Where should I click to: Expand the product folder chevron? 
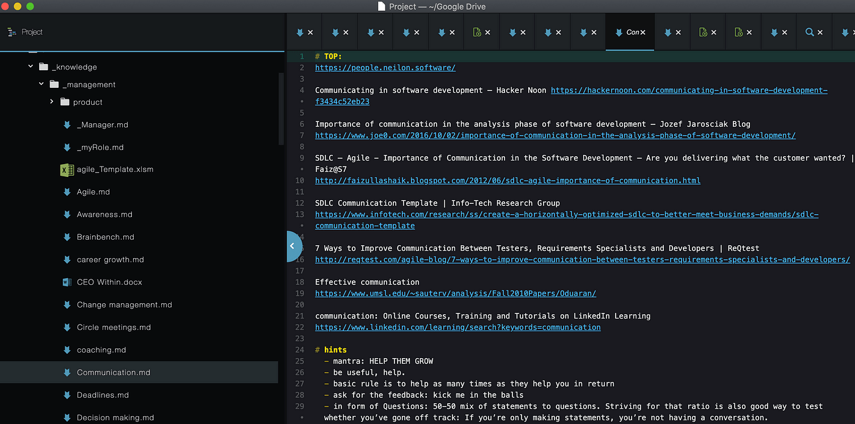tap(52, 102)
